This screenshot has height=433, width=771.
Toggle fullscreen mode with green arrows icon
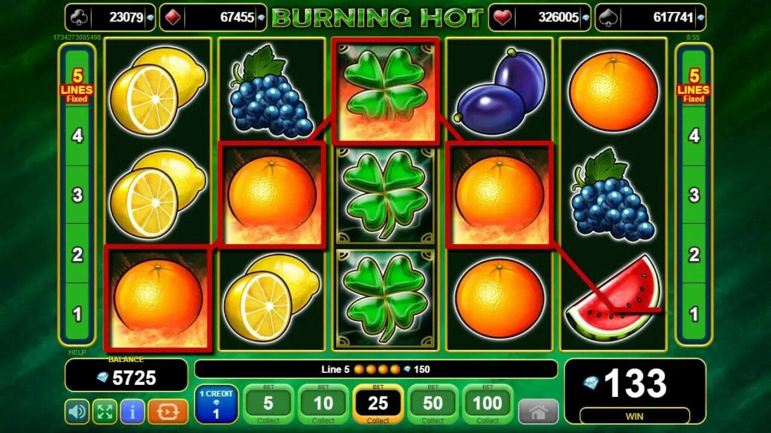tap(105, 411)
